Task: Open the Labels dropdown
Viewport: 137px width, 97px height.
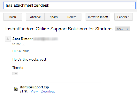Action: click(x=124, y=17)
